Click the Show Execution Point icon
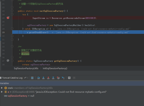The height and width of the screenshot is (106, 144). (32, 78)
